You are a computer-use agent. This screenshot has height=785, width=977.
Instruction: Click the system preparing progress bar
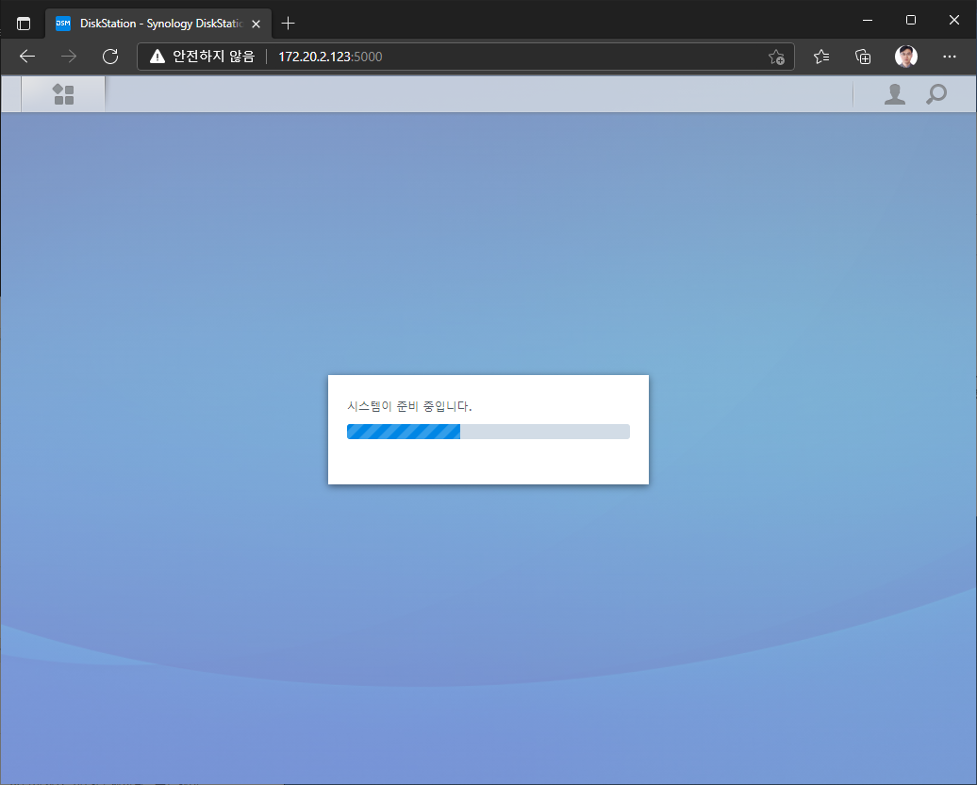click(x=488, y=432)
